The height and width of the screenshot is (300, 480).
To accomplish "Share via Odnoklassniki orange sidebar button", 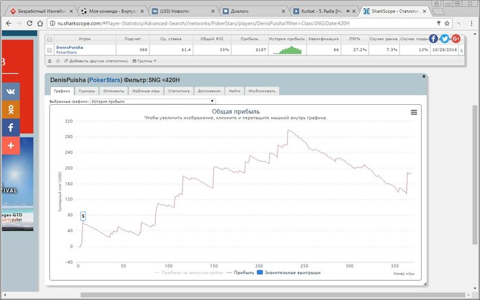I will point(11,110).
